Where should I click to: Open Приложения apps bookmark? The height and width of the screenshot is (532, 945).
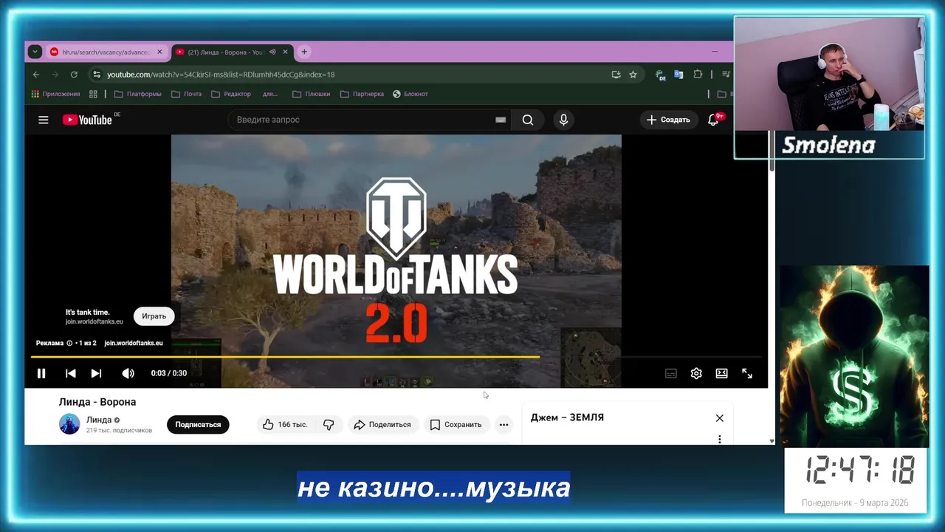tap(55, 94)
